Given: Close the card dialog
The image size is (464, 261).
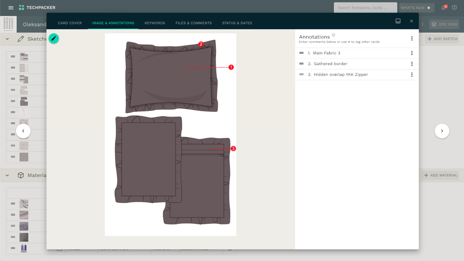Looking at the screenshot, I should (411, 21).
